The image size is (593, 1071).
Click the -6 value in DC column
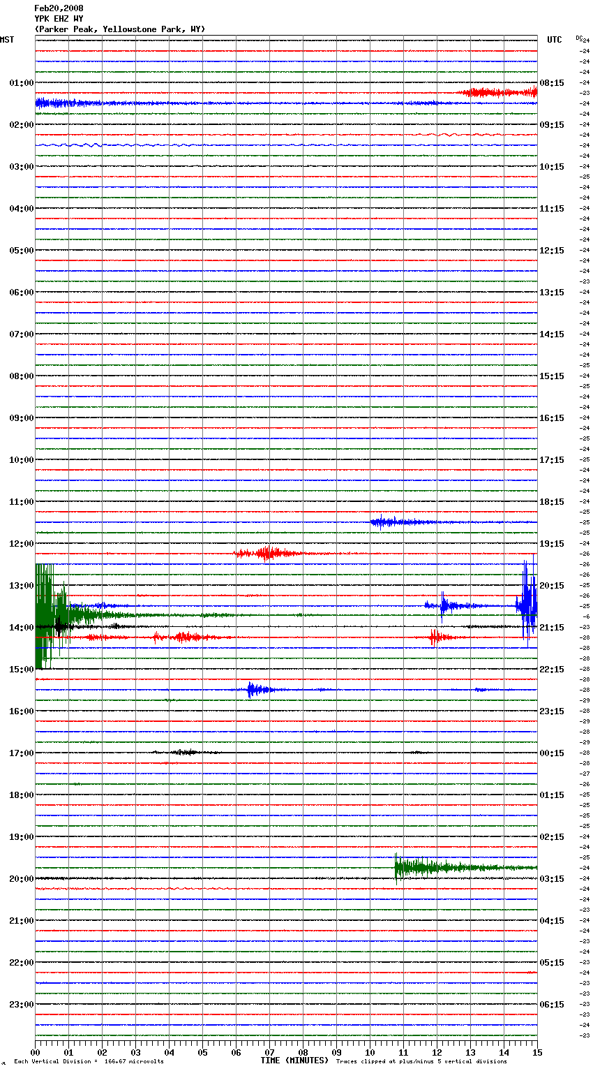(586, 616)
